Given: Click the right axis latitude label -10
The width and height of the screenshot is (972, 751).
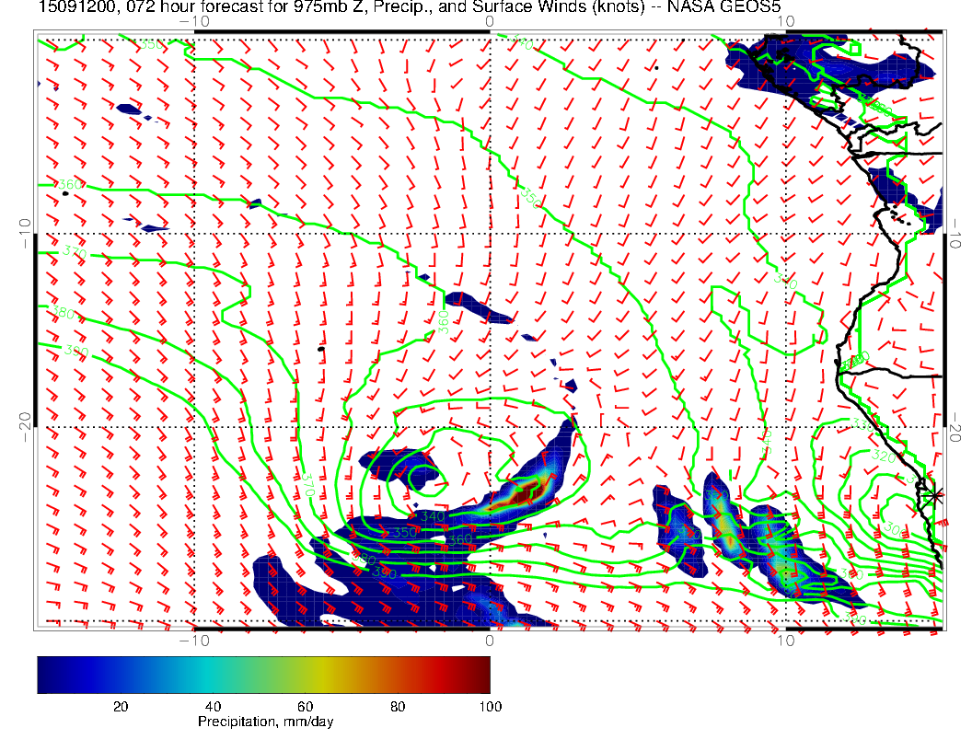Looking at the screenshot, I should click(955, 228).
